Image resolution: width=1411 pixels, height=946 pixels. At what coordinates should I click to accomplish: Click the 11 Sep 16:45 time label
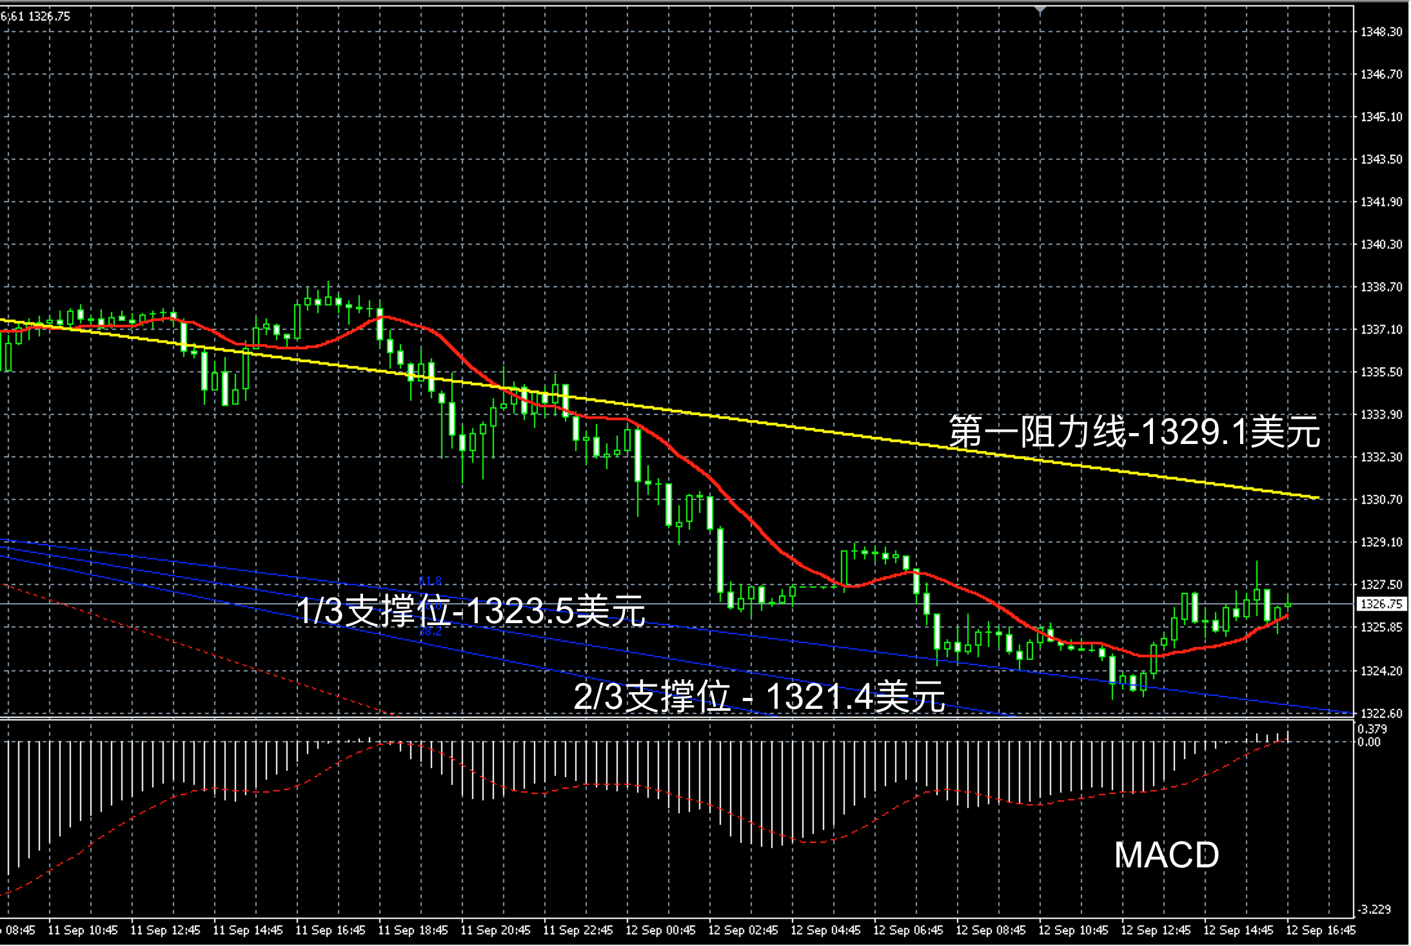point(330,931)
